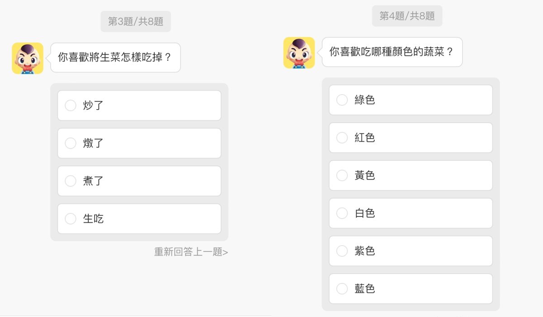
Task: Select the 炒了 radio button
Action: (x=70, y=105)
